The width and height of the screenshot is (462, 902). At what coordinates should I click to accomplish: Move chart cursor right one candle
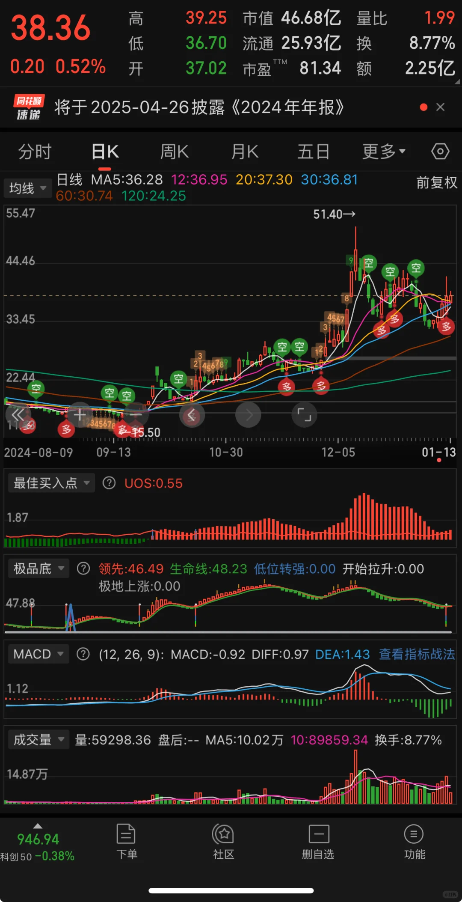[248, 415]
